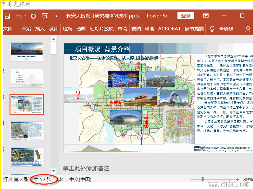The width and height of the screenshot is (254, 190).
Task: Click the spell check icon in status bar
Action: click(x=61, y=179)
